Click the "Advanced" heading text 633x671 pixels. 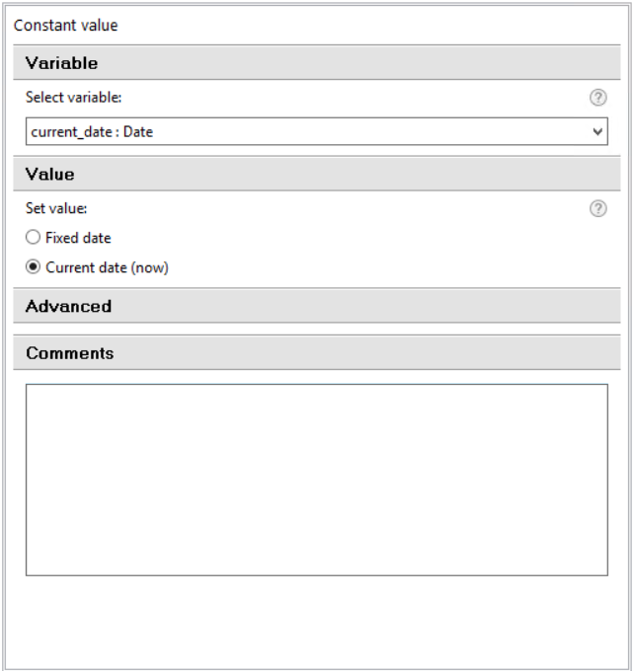coord(68,307)
